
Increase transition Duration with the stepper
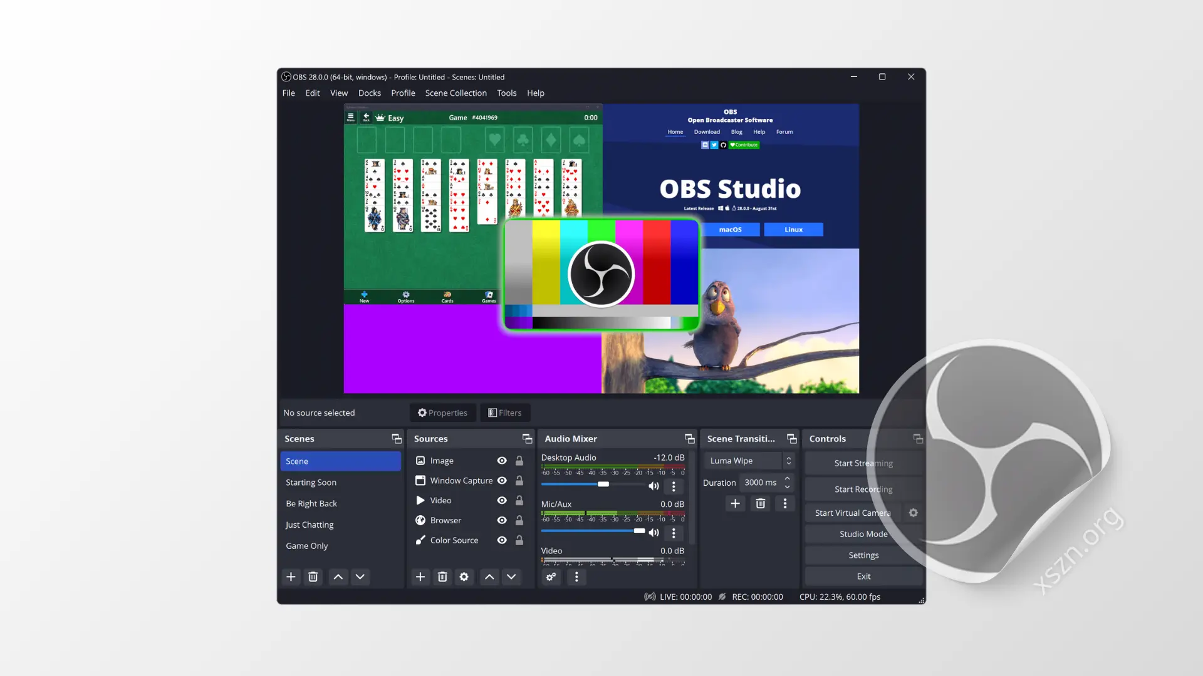tap(788, 479)
